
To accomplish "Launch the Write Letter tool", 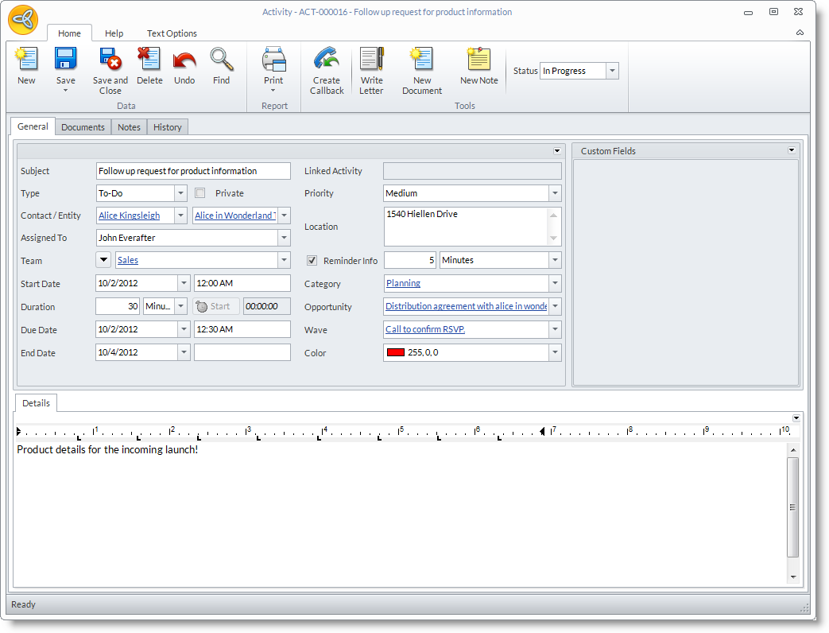I will click(371, 60).
